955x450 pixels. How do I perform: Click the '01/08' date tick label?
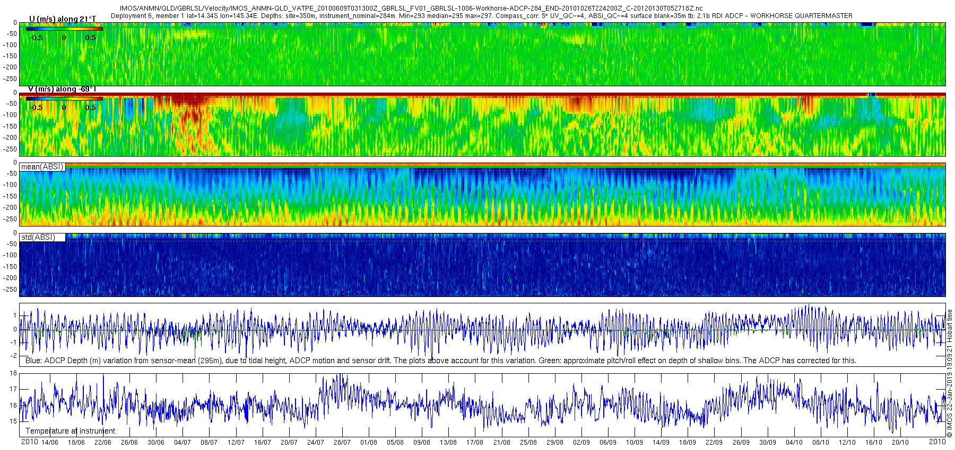(x=369, y=443)
